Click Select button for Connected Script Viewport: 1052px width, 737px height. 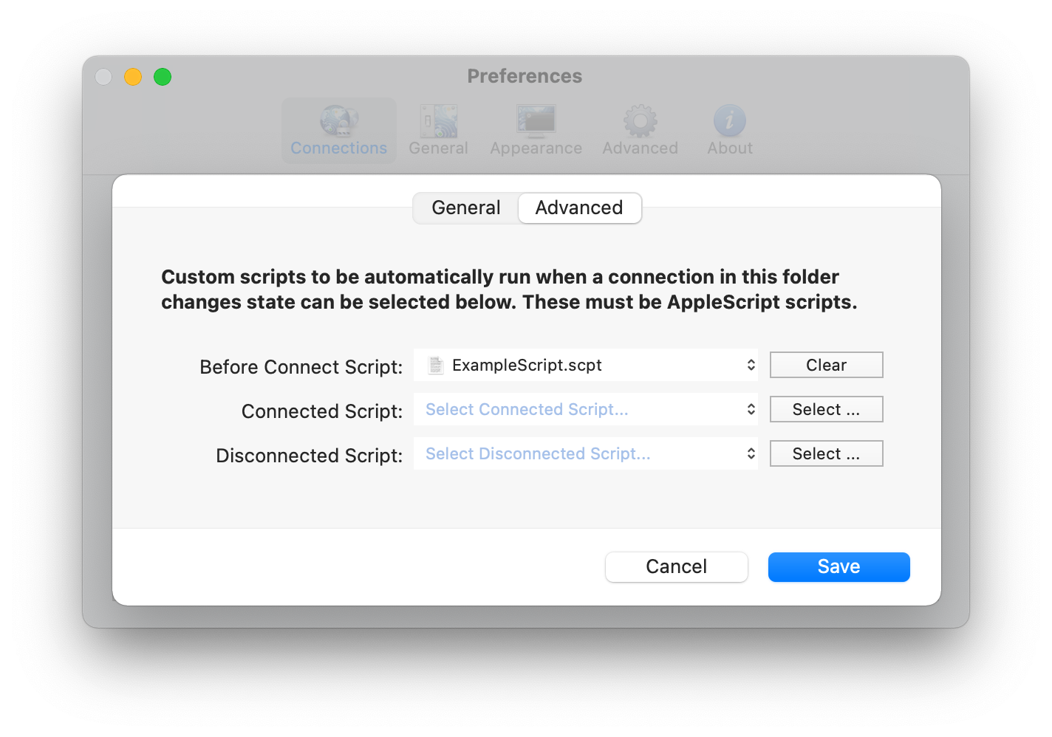(827, 409)
